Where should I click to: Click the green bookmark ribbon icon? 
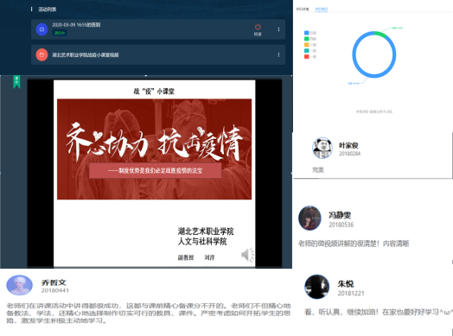click(x=16, y=82)
